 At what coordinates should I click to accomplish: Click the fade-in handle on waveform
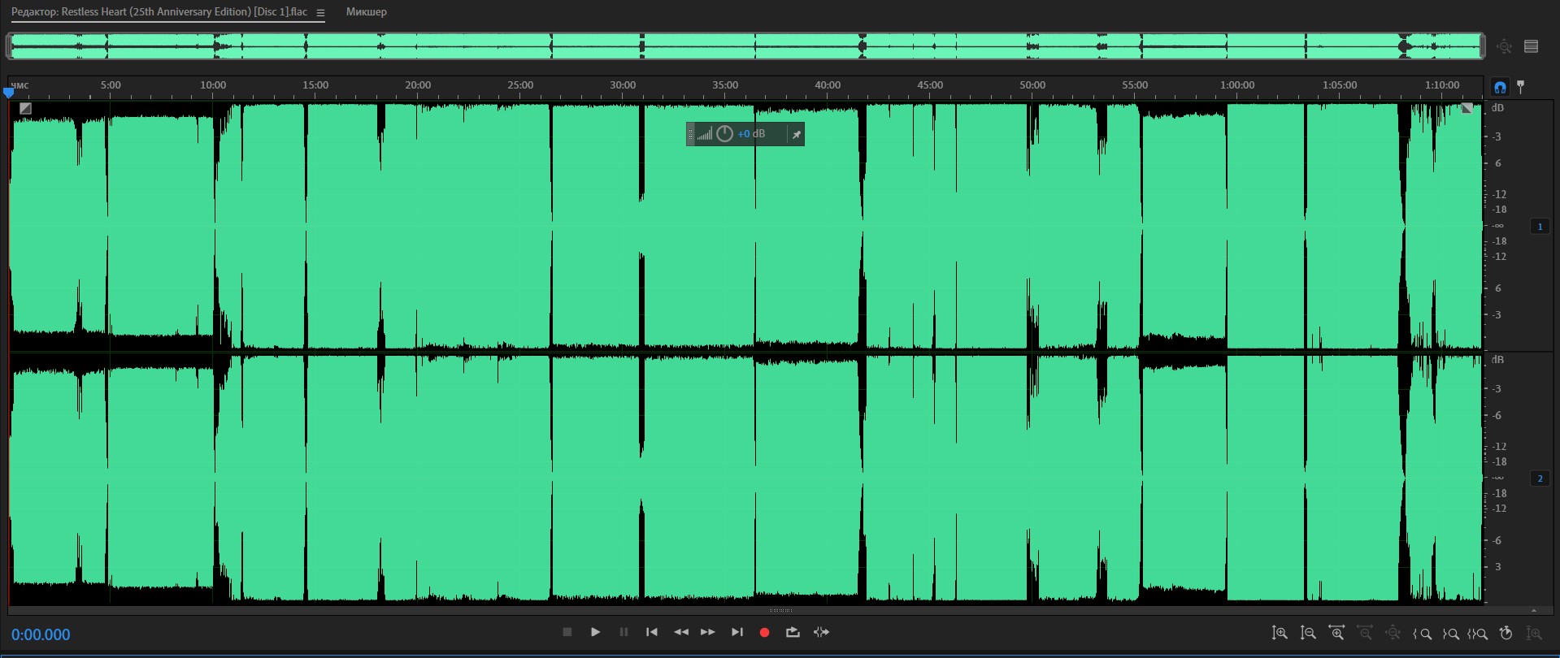[x=25, y=109]
